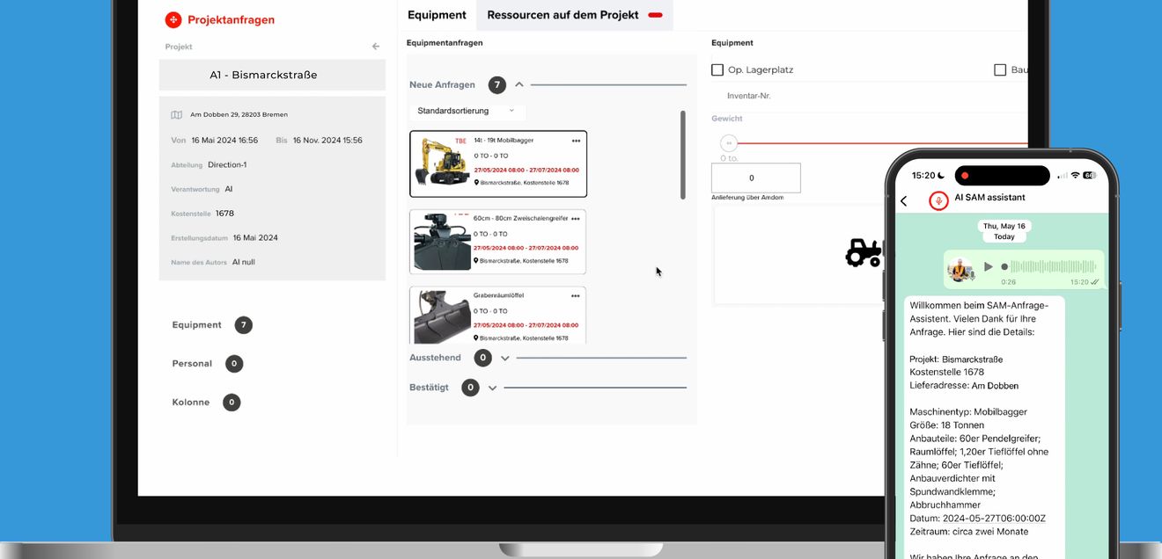Select Personal category in left sidebar
The image size is (1162, 559).
pos(192,364)
